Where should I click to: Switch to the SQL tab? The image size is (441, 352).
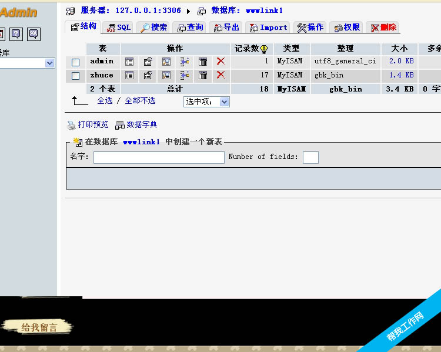(118, 28)
